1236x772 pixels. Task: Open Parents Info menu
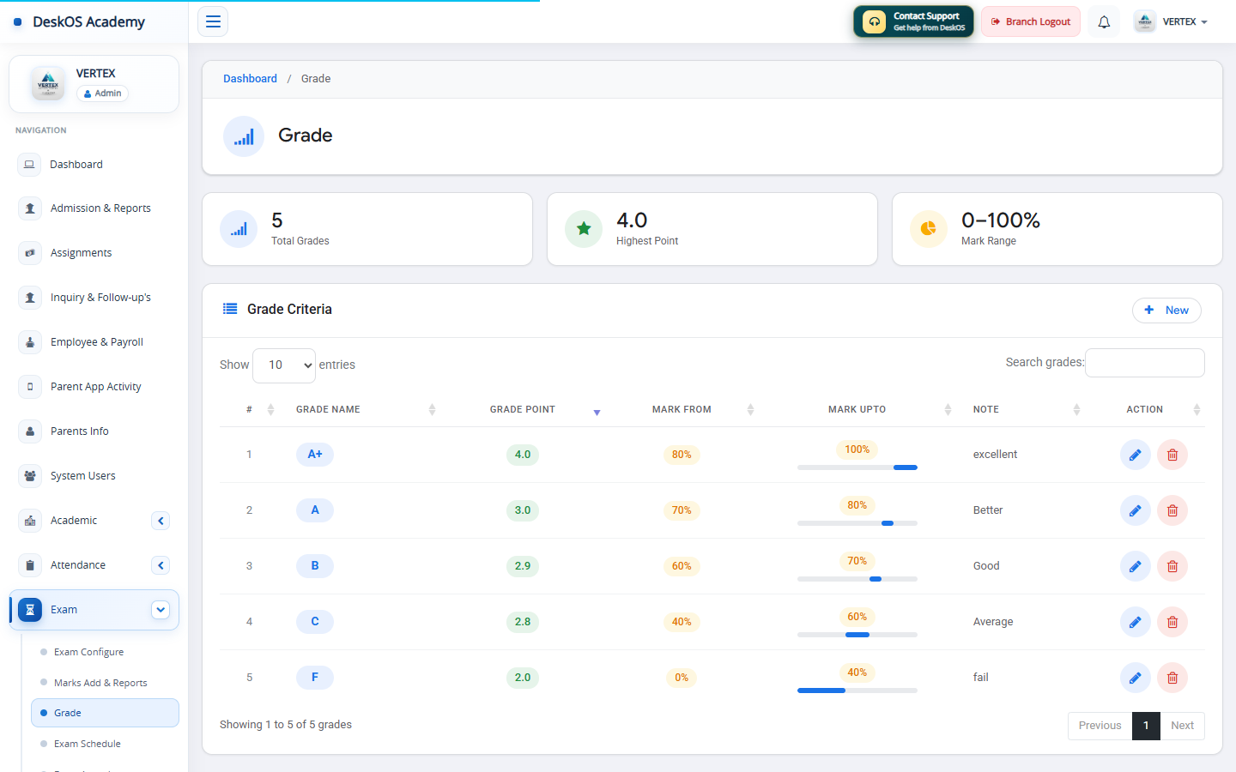click(x=94, y=431)
